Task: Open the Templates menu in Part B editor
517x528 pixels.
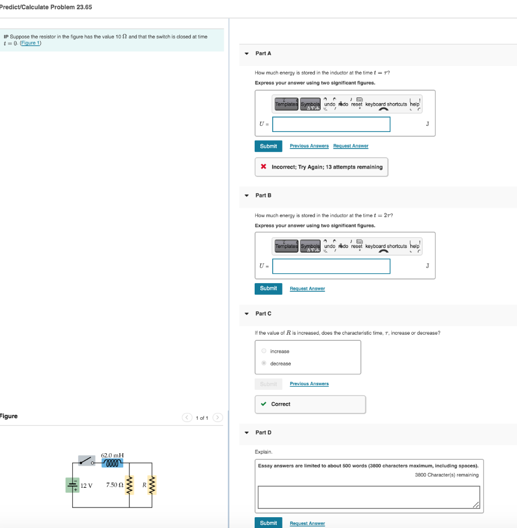Action: pyautogui.click(x=287, y=246)
